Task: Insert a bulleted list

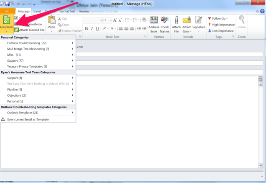Action: [x=128, y=20]
